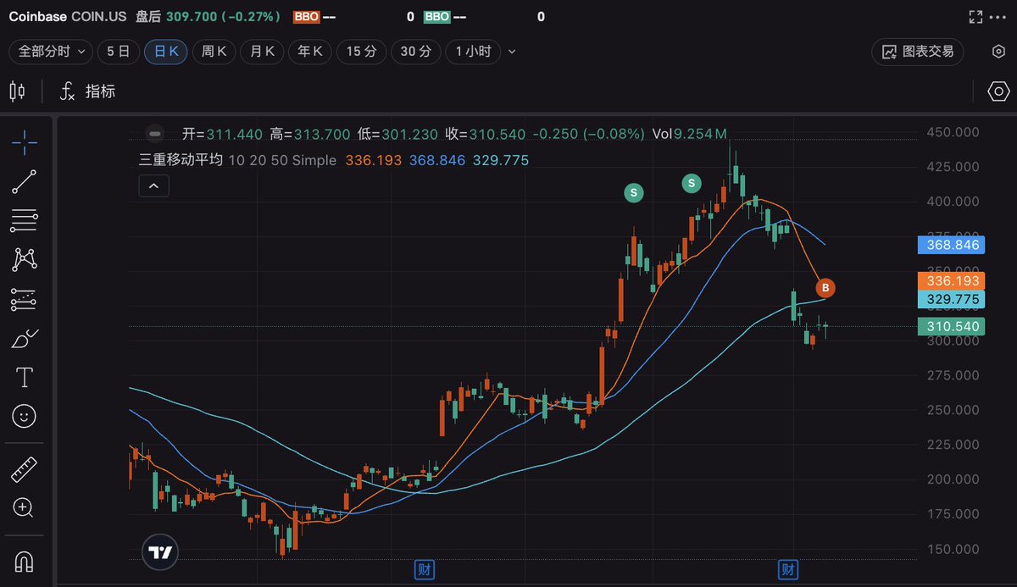Image resolution: width=1017 pixels, height=587 pixels.
Task: Click the latest 财 earnings marker
Action: click(x=789, y=569)
